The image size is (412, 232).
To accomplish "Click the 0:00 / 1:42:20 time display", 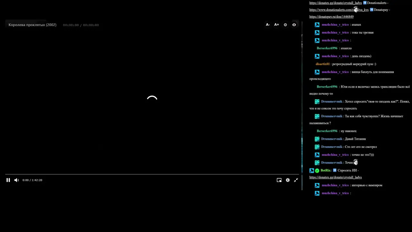I will coord(32,180).
